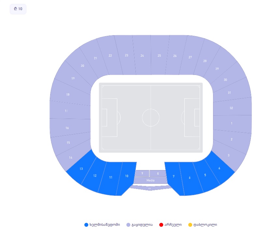Screen dimensions: 258x231
Task: Click the yellow blocked legend dot
Action: 190,225
